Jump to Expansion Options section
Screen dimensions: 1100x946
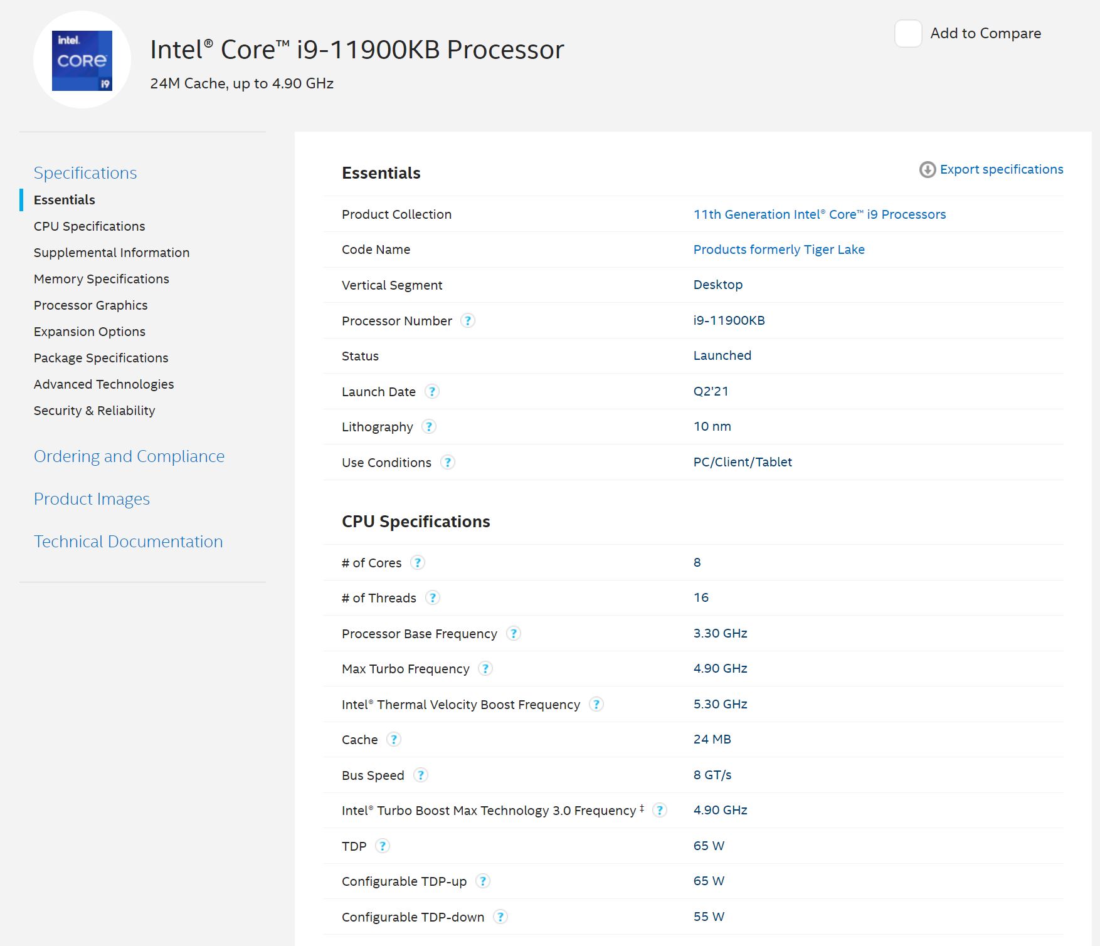[x=90, y=332]
